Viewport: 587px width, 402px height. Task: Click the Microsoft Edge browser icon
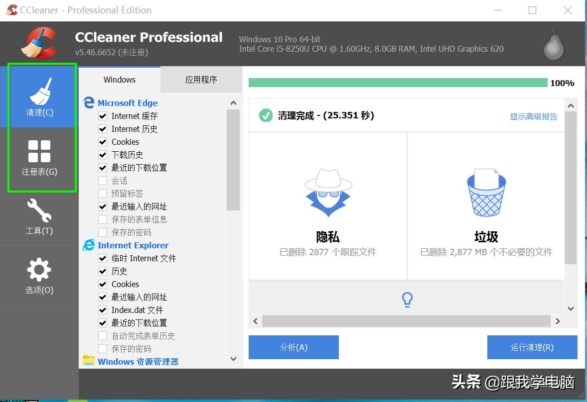click(x=88, y=102)
